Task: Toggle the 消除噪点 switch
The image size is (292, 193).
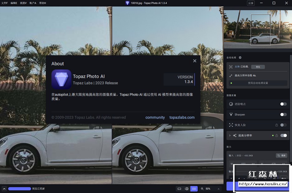Action: pyautogui.click(x=284, y=104)
